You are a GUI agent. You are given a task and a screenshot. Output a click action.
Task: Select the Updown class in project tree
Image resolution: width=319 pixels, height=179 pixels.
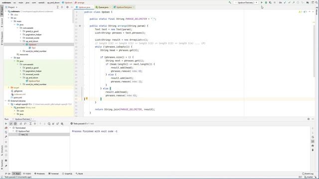tap(32, 44)
